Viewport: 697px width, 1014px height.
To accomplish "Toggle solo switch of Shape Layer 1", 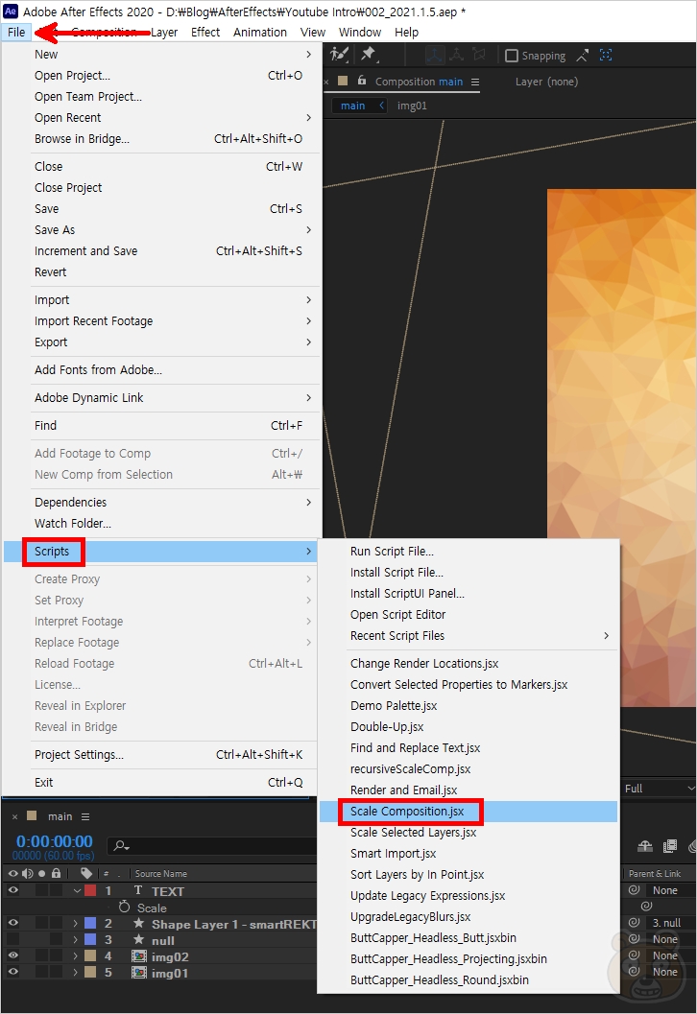I will [x=42, y=924].
